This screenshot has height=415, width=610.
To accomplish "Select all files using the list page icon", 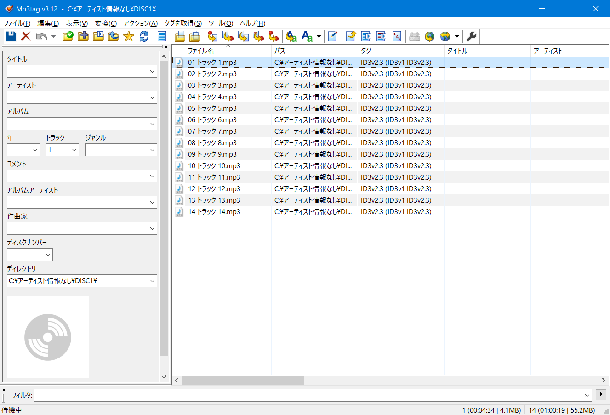I will (162, 36).
